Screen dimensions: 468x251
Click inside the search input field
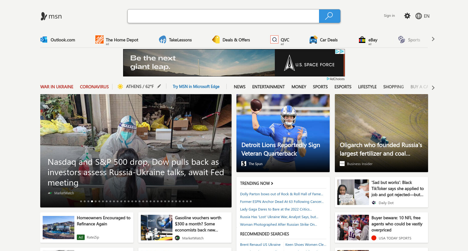(x=223, y=16)
